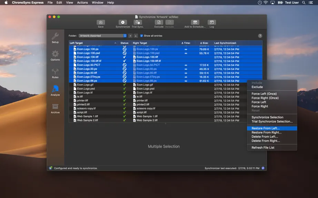Click the blue info button in status bar

coord(263,168)
